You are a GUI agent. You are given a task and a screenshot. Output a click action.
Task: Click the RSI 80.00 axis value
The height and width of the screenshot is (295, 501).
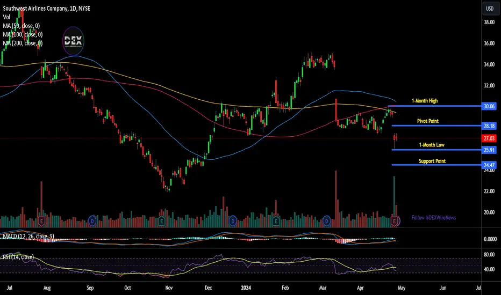[x=489, y=254]
